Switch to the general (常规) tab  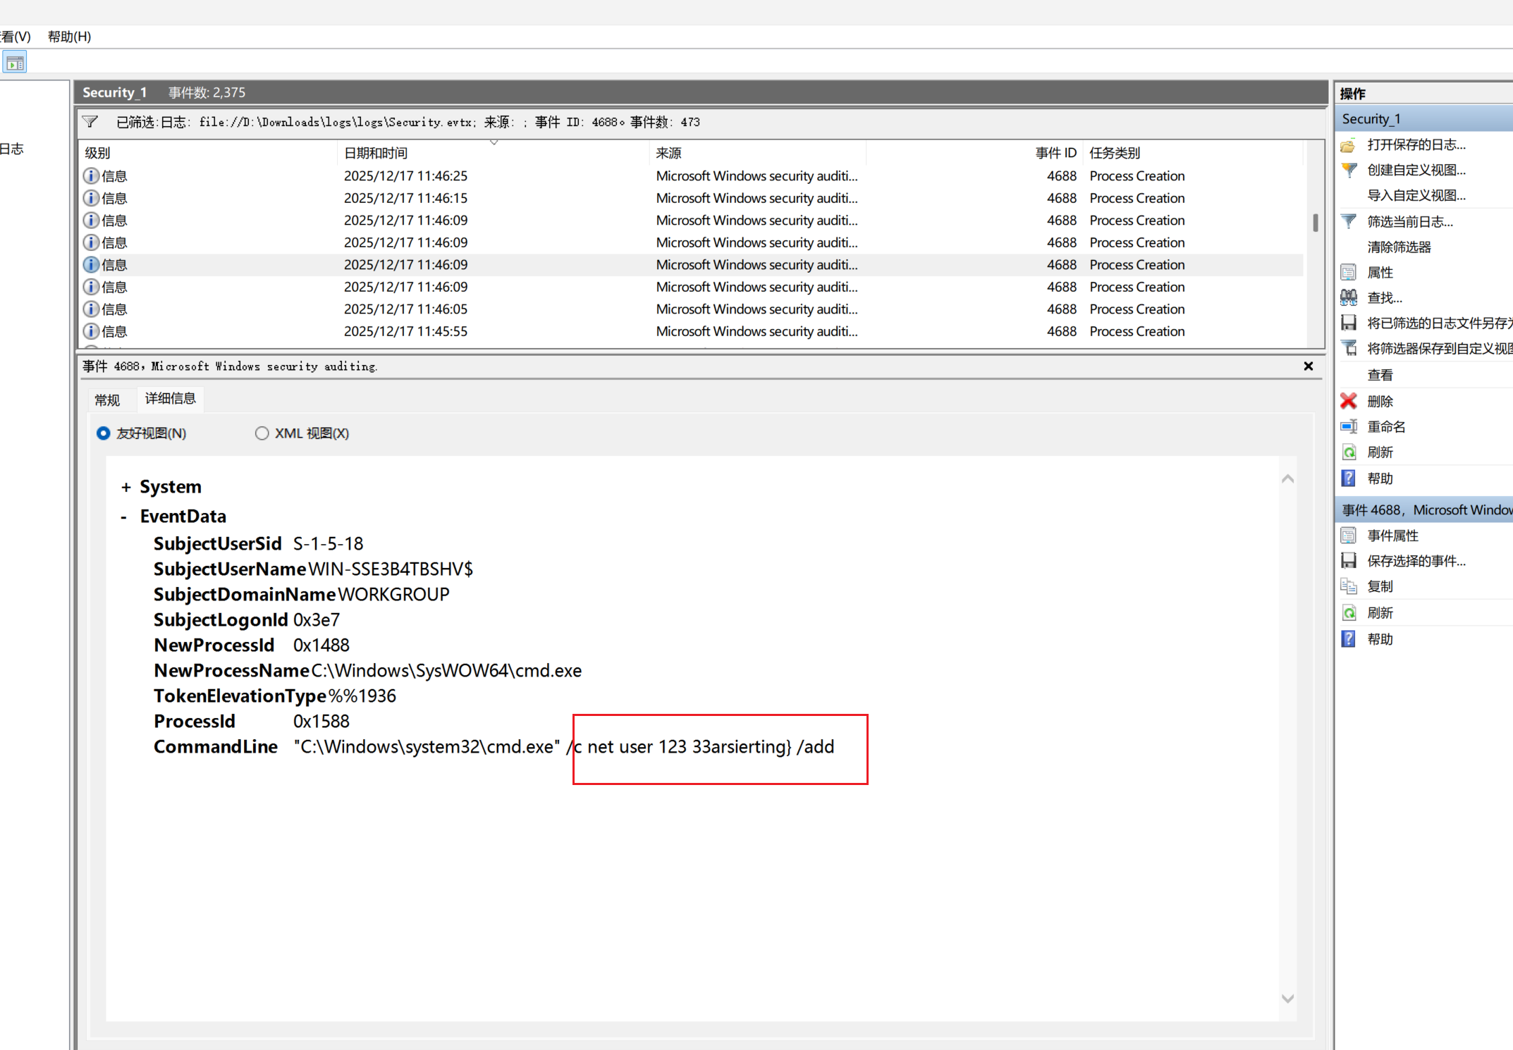coord(107,400)
